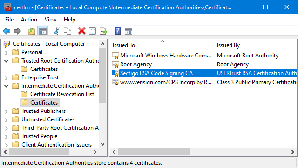298x168 pixels.
Task: Click the Client Authentication Issuers folder icon
Action: 15,145
